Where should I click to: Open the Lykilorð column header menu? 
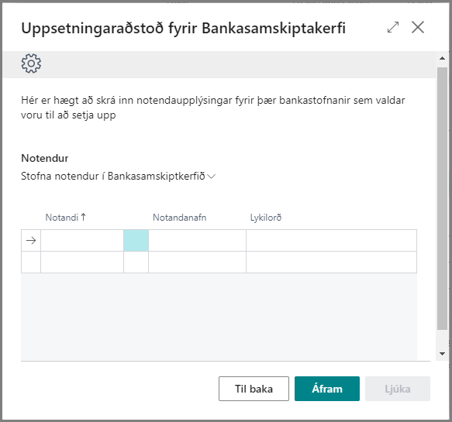pos(266,218)
